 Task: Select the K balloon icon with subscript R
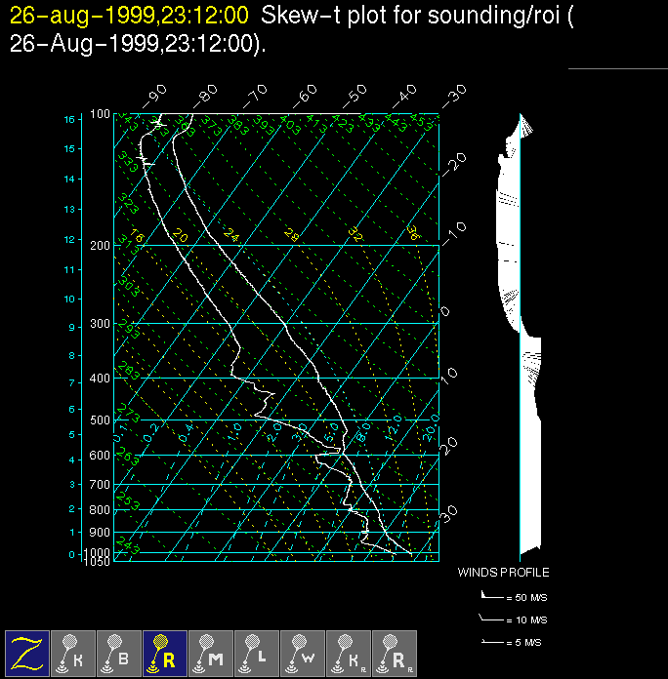tap(349, 652)
